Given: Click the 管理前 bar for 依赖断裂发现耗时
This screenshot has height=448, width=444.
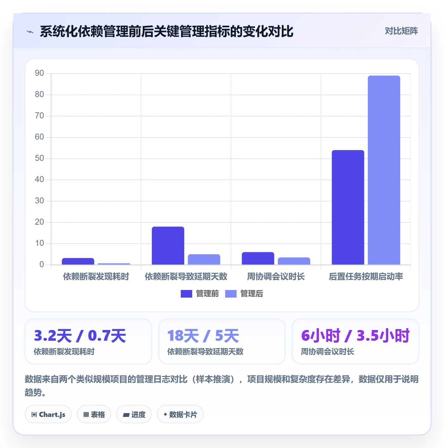Looking at the screenshot, I should click(x=78, y=261).
